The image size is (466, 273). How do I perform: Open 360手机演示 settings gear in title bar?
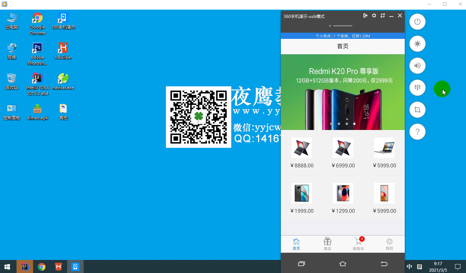coord(374,15)
